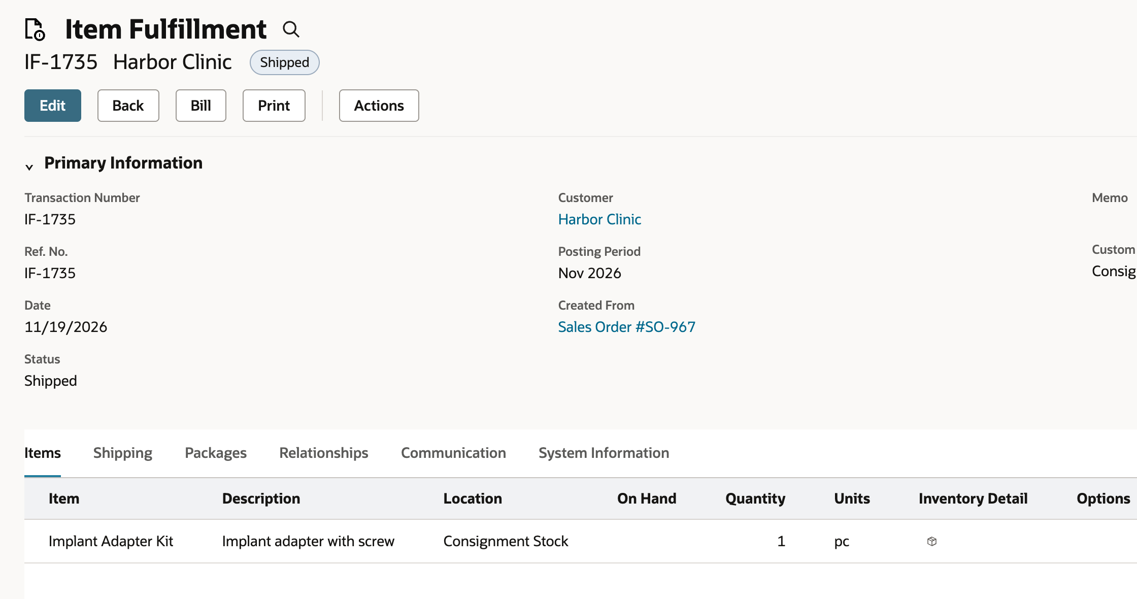
Task: Click the Description column header
Action: [x=261, y=498]
